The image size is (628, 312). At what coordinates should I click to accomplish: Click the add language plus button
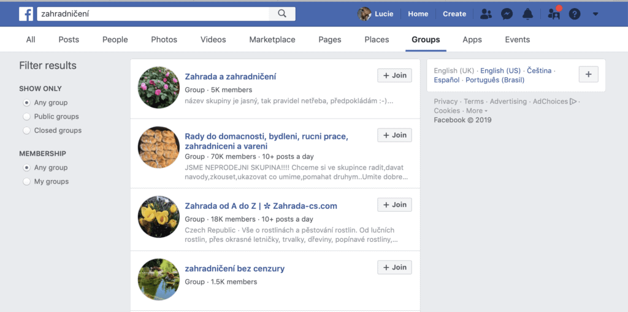coord(588,74)
